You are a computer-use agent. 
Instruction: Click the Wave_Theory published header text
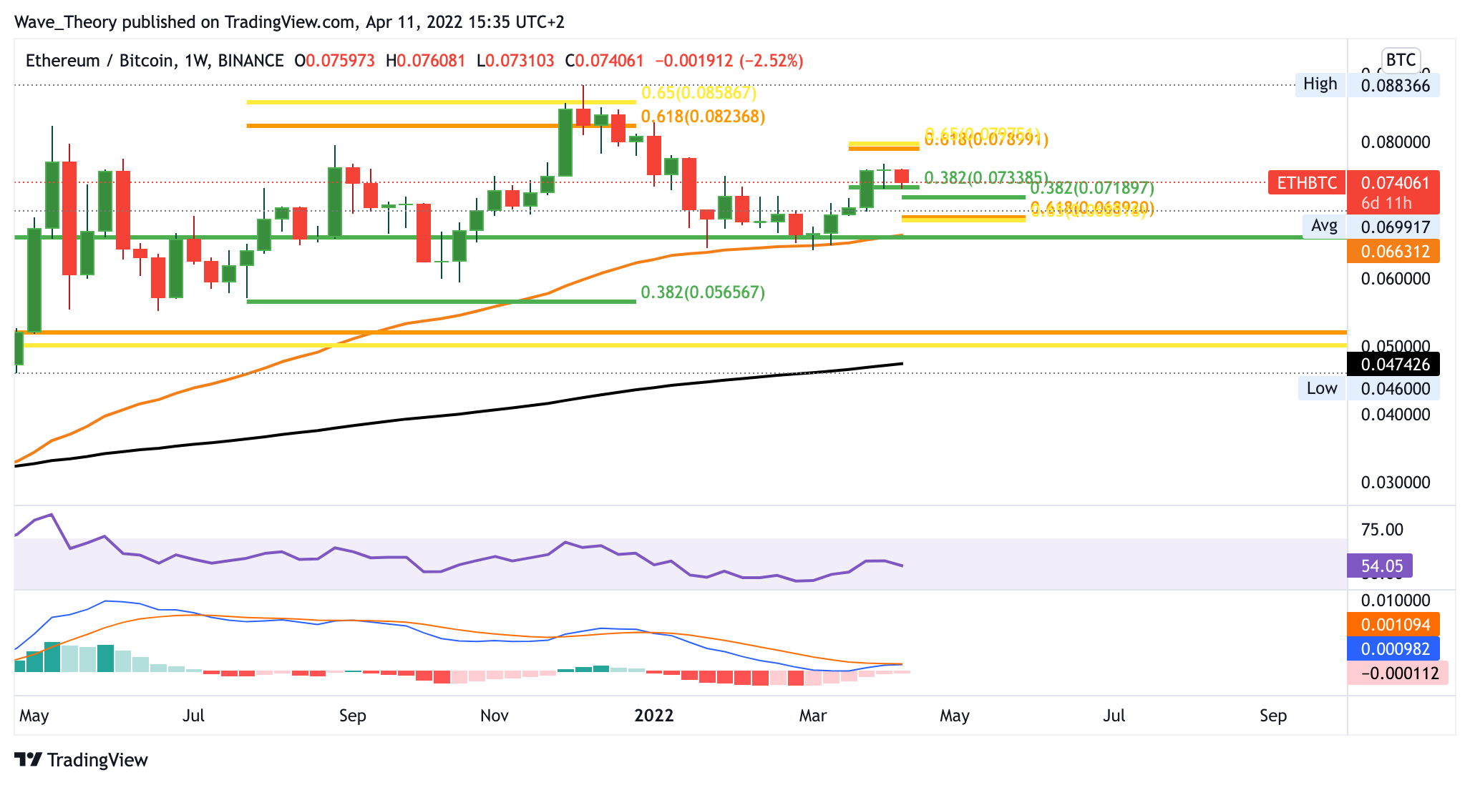(289, 22)
